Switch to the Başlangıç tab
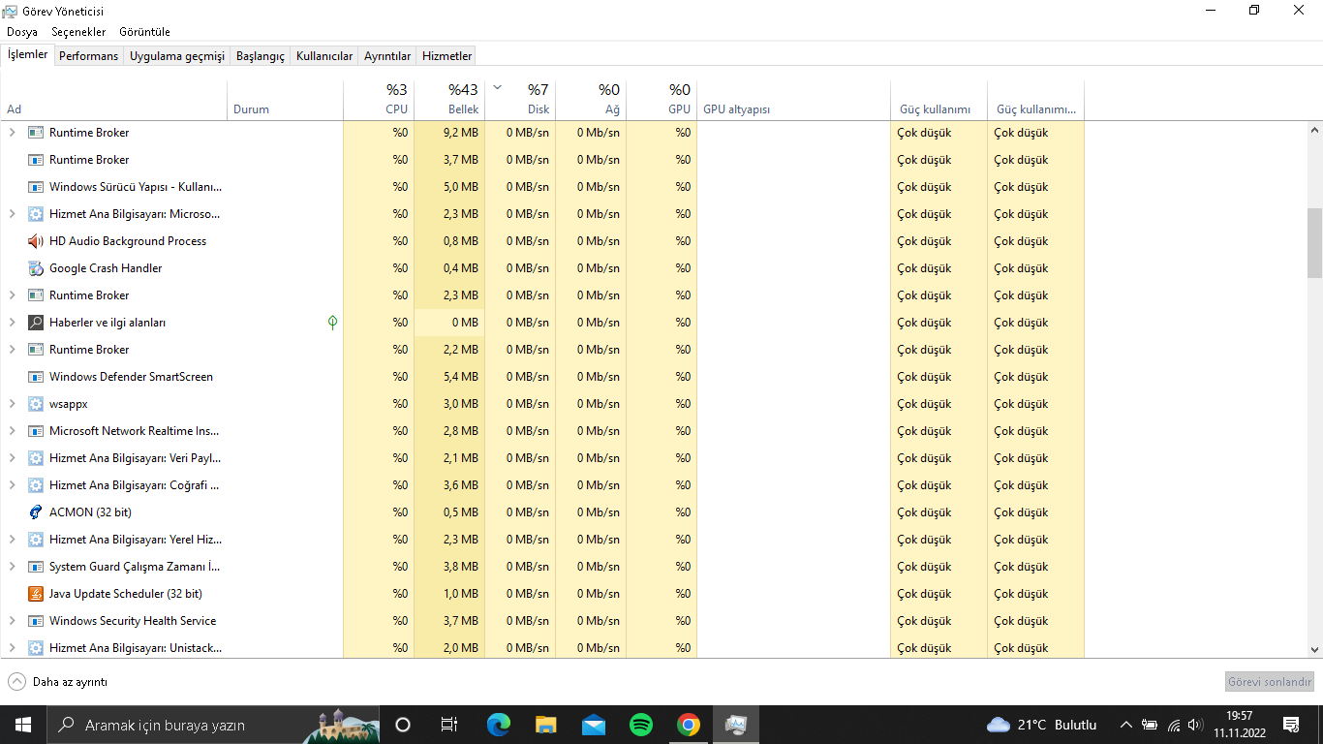This screenshot has width=1323, height=744. coord(261,56)
